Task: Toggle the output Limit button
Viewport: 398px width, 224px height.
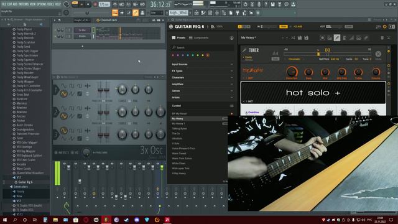Action: pyautogui.click(x=348, y=26)
